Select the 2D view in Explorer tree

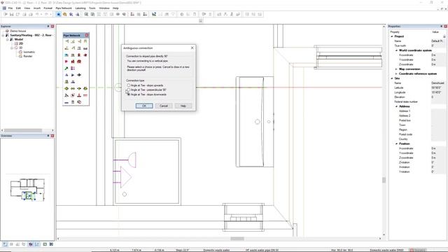pyautogui.click(x=21, y=43)
